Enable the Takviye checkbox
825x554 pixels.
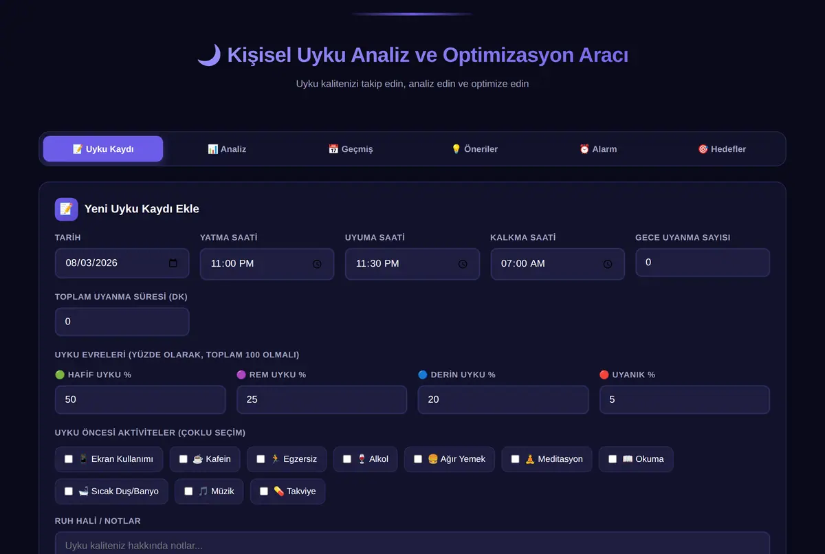(x=264, y=491)
